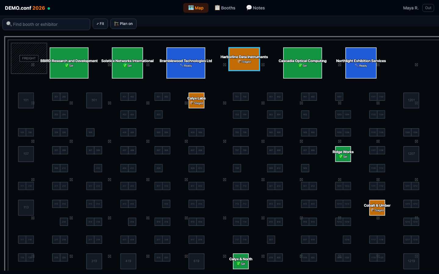
Task: Click the Ready wrench icon on Bramblewood Technologies Ltd
Action: coord(182,65)
